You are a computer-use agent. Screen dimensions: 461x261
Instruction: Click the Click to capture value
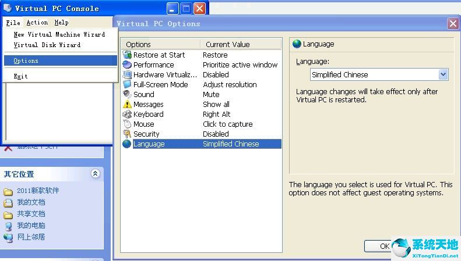pos(228,124)
